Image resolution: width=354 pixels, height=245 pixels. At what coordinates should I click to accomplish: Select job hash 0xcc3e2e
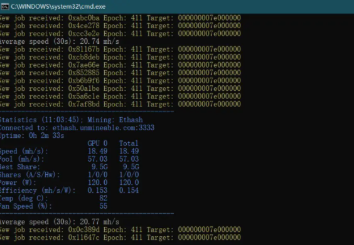(x=83, y=34)
